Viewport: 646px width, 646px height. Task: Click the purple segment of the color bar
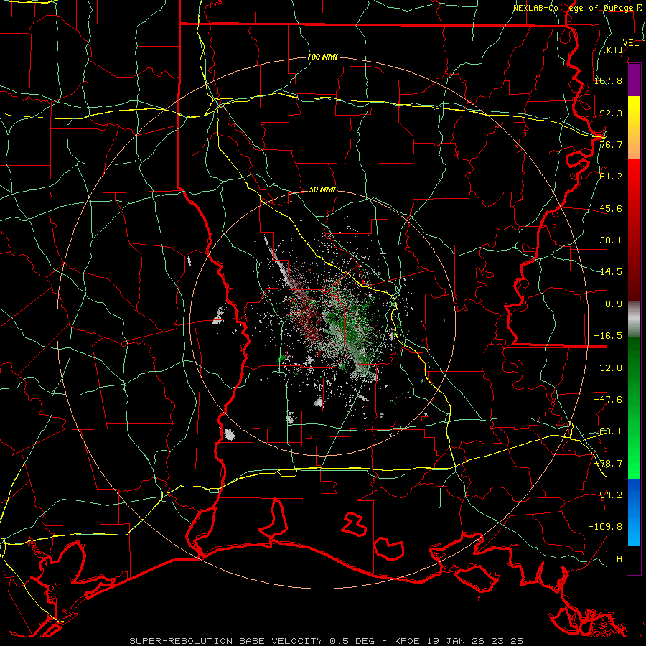(x=634, y=80)
